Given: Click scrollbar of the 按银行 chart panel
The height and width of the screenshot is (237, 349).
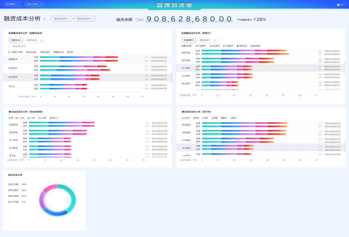Looking at the screenshot, I should tap(345, 68).
